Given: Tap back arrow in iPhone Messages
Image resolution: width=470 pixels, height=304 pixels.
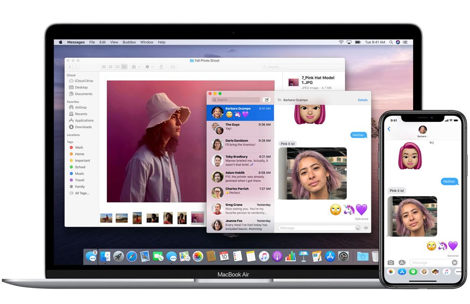Looking at the screenshot, I should [389, 129].
